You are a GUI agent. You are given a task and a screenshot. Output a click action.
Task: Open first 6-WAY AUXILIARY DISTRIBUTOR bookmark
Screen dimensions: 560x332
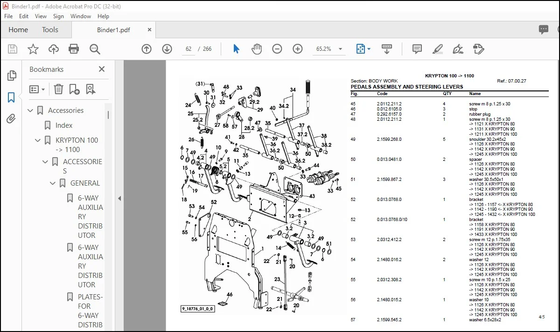coord(90,217)
